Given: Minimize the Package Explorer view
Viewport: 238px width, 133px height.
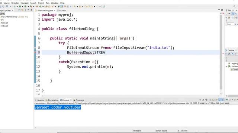Looking at the screenshot, I should coord(28,10).
